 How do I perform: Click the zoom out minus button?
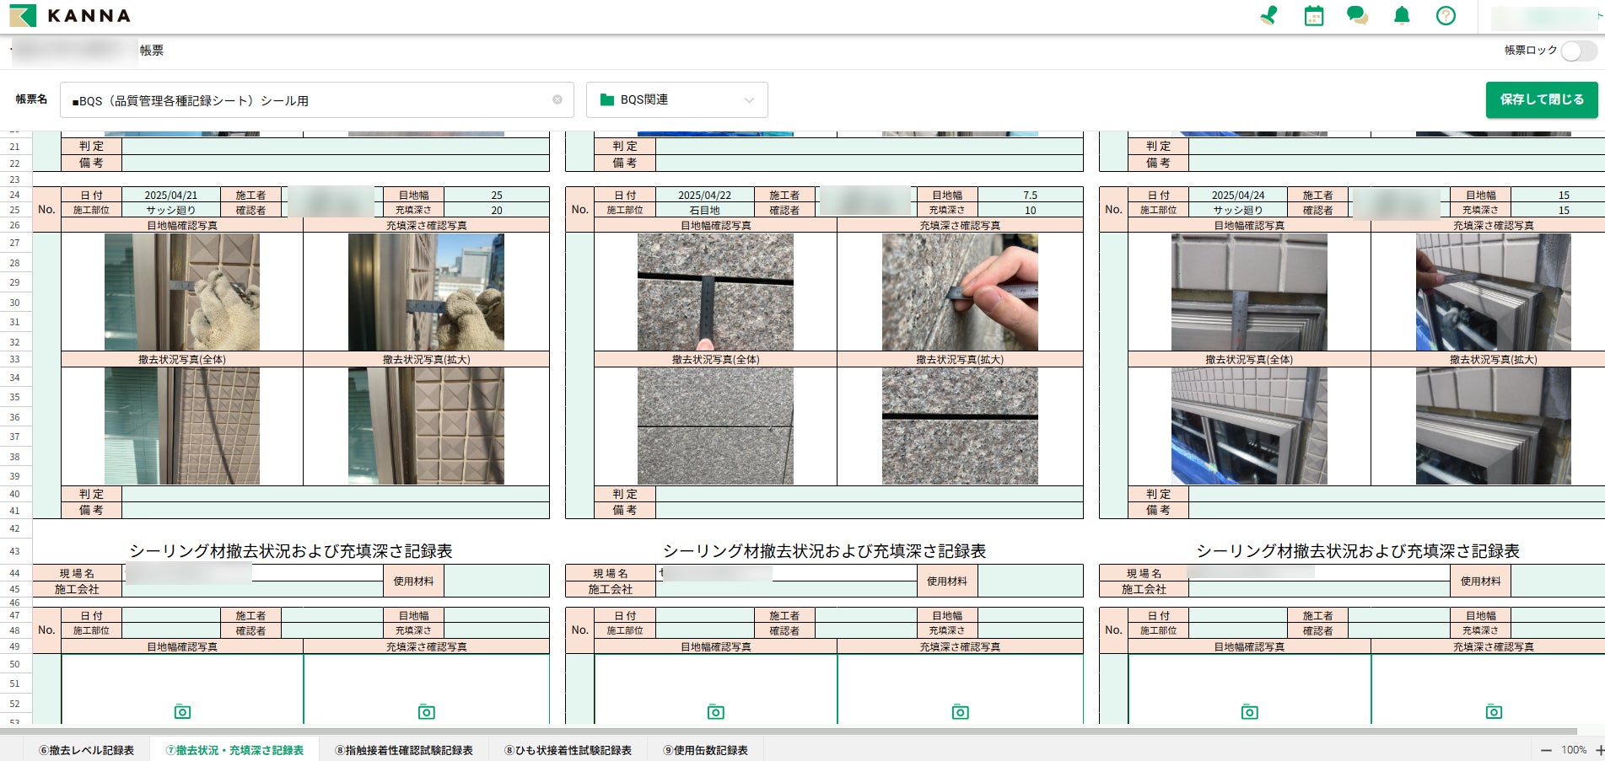pos(1546,750)
